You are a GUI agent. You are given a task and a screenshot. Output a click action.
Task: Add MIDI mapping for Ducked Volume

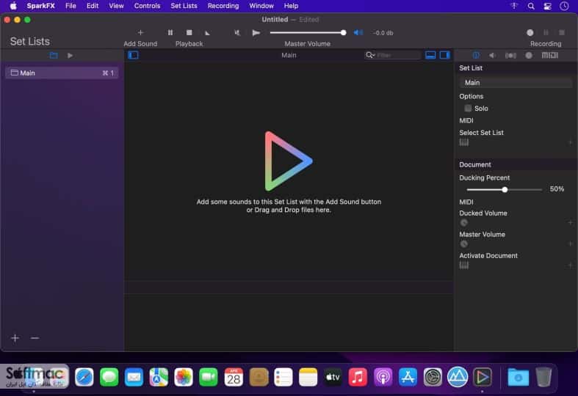point(570,223)
